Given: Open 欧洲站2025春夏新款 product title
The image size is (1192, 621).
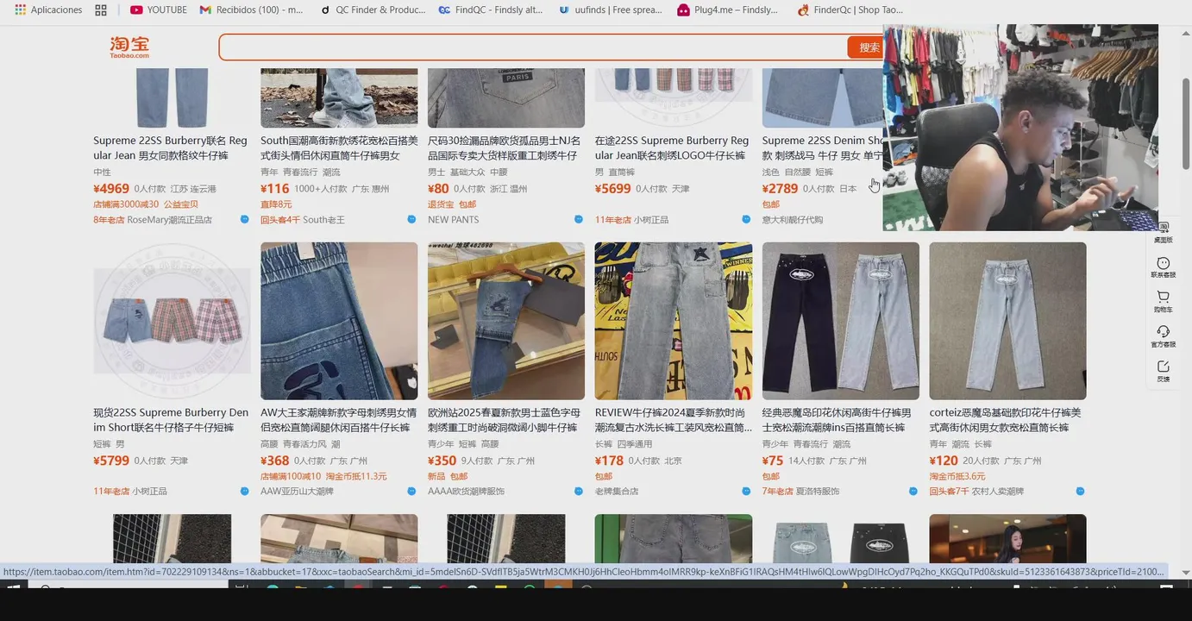Looking at the screenshot, I should coord(505,420).
